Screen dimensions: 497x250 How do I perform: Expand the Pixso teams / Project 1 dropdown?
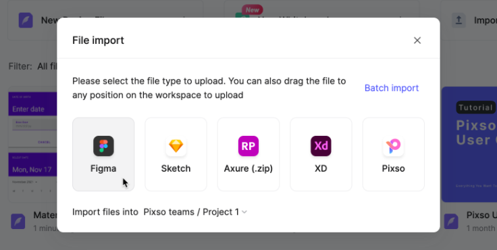coord(195,212)
